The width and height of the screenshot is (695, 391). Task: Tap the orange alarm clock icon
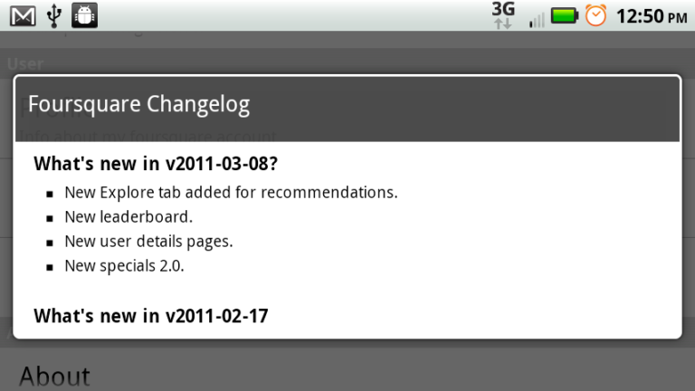[595, 16]
